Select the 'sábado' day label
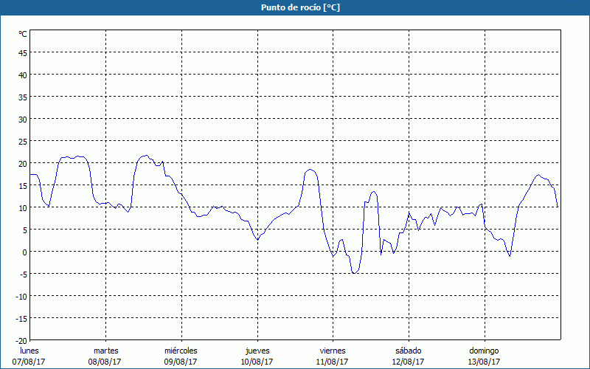The image size is (590, 369). click(408, 351)
